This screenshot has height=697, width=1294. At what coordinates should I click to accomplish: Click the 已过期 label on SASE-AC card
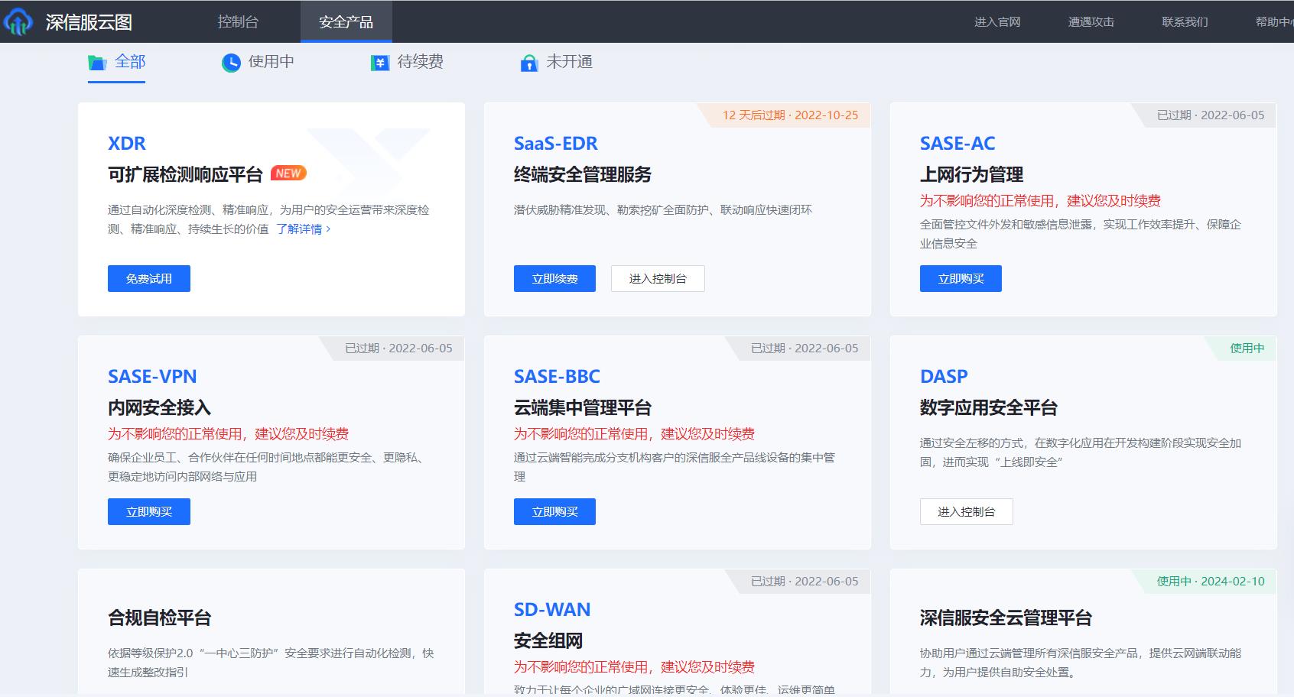pyautogui.click(x=1211, y=115)
